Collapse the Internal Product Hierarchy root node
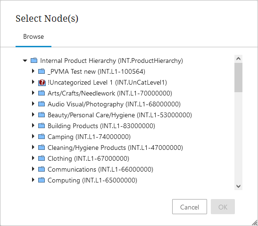Image resolution: width=258 pixels, height=226 pixels. 25,61
